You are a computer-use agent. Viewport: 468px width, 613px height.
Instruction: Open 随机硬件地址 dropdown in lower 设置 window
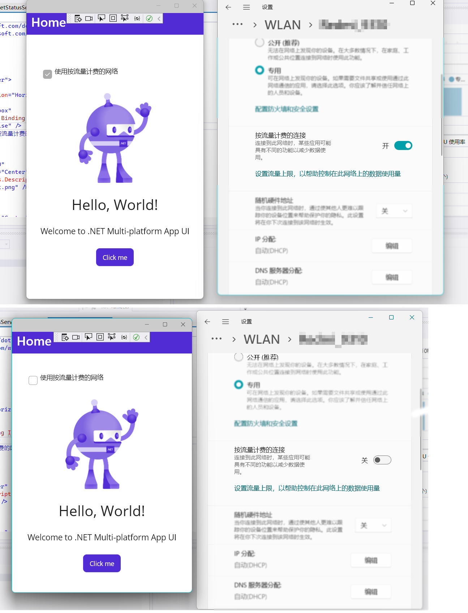tap(373, 525)
